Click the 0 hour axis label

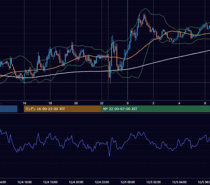pos(128,103)
